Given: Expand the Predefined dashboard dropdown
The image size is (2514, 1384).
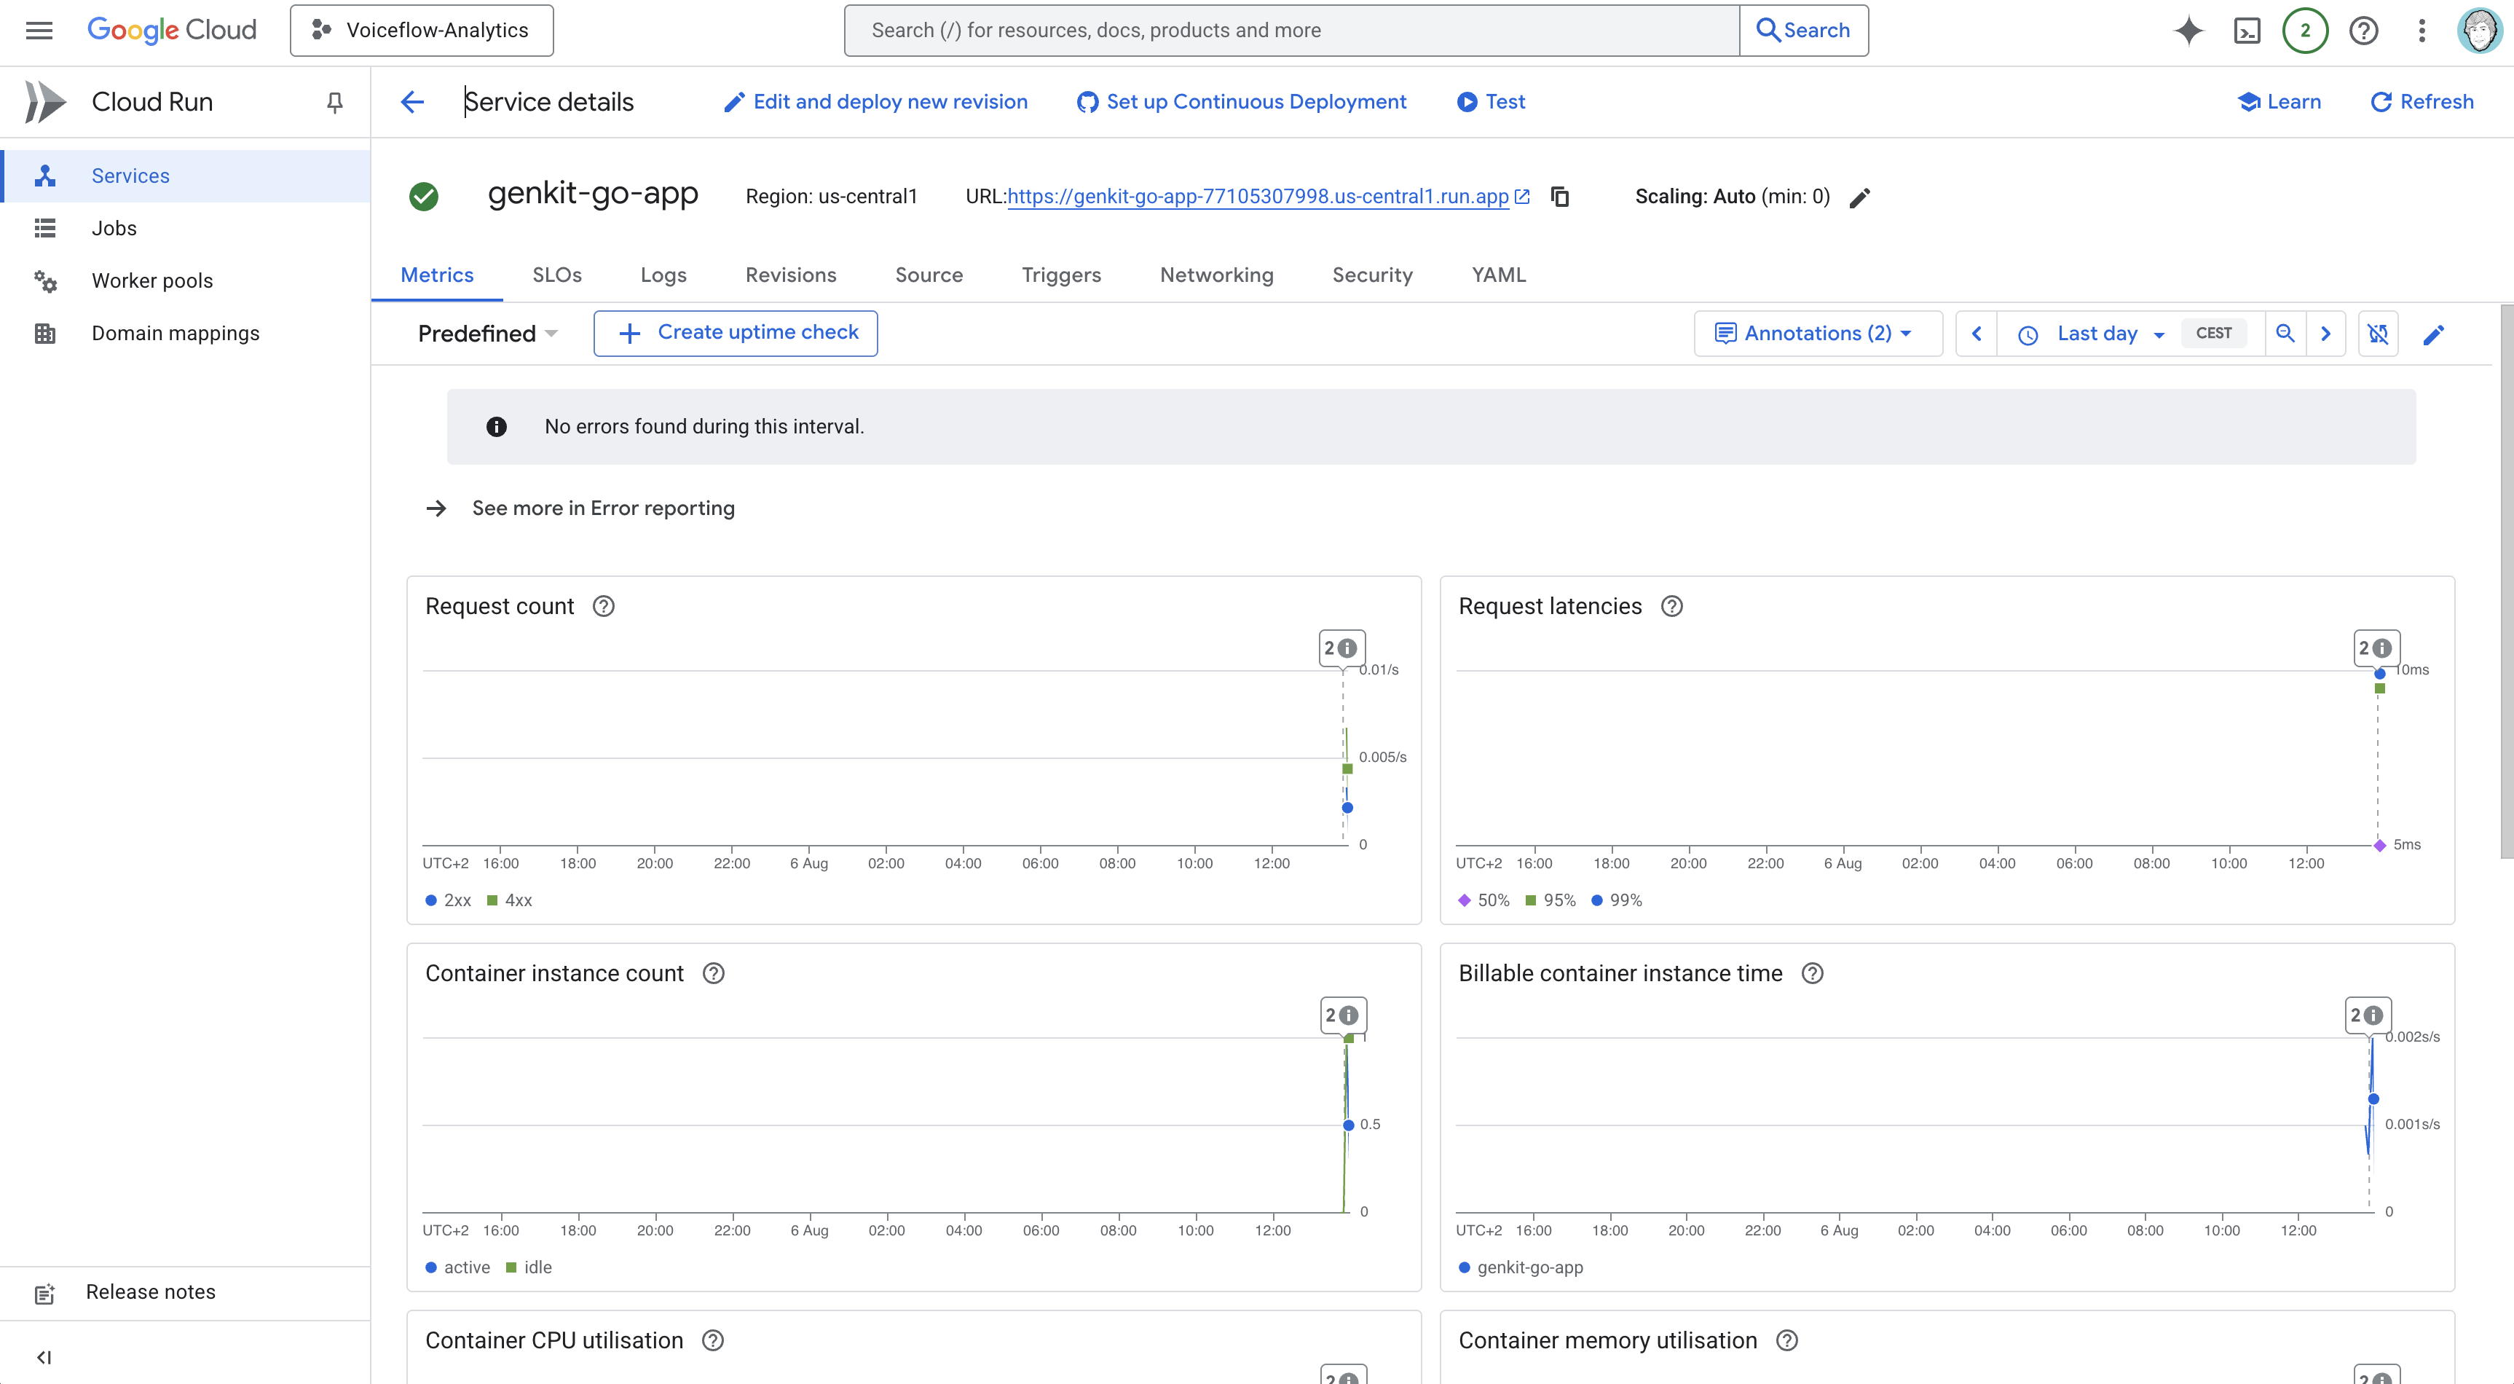Looking at the screenshot, I should pos(487,334).
